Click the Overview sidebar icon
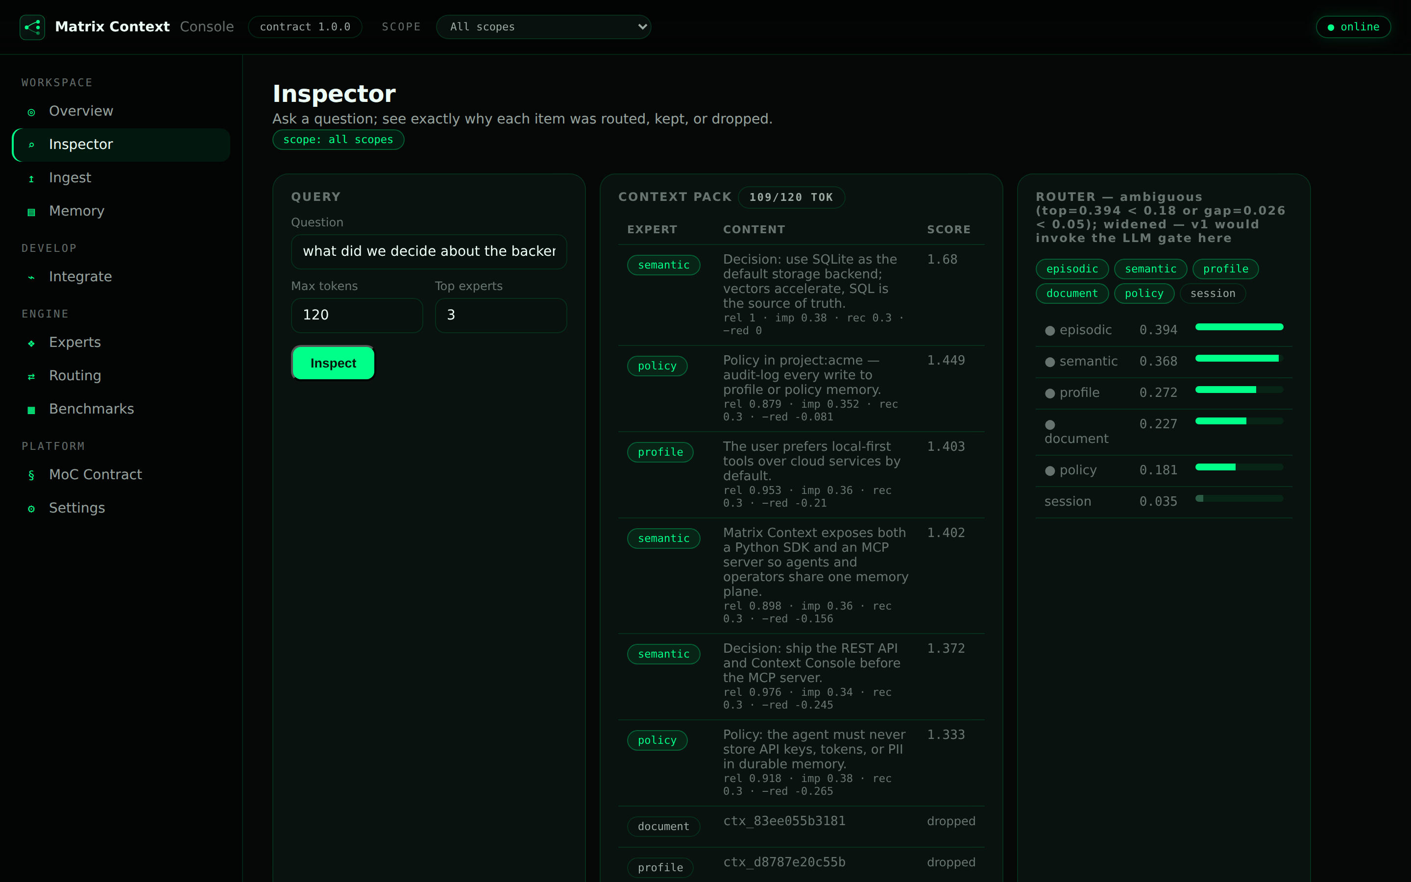The width and height of the screenshot is (1411, 882). (x=31, y=112)
